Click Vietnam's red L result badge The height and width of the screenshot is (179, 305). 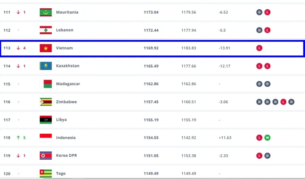click(x=260, y=48)
